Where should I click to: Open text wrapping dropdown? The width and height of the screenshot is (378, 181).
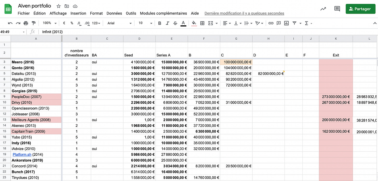point(248,23)
